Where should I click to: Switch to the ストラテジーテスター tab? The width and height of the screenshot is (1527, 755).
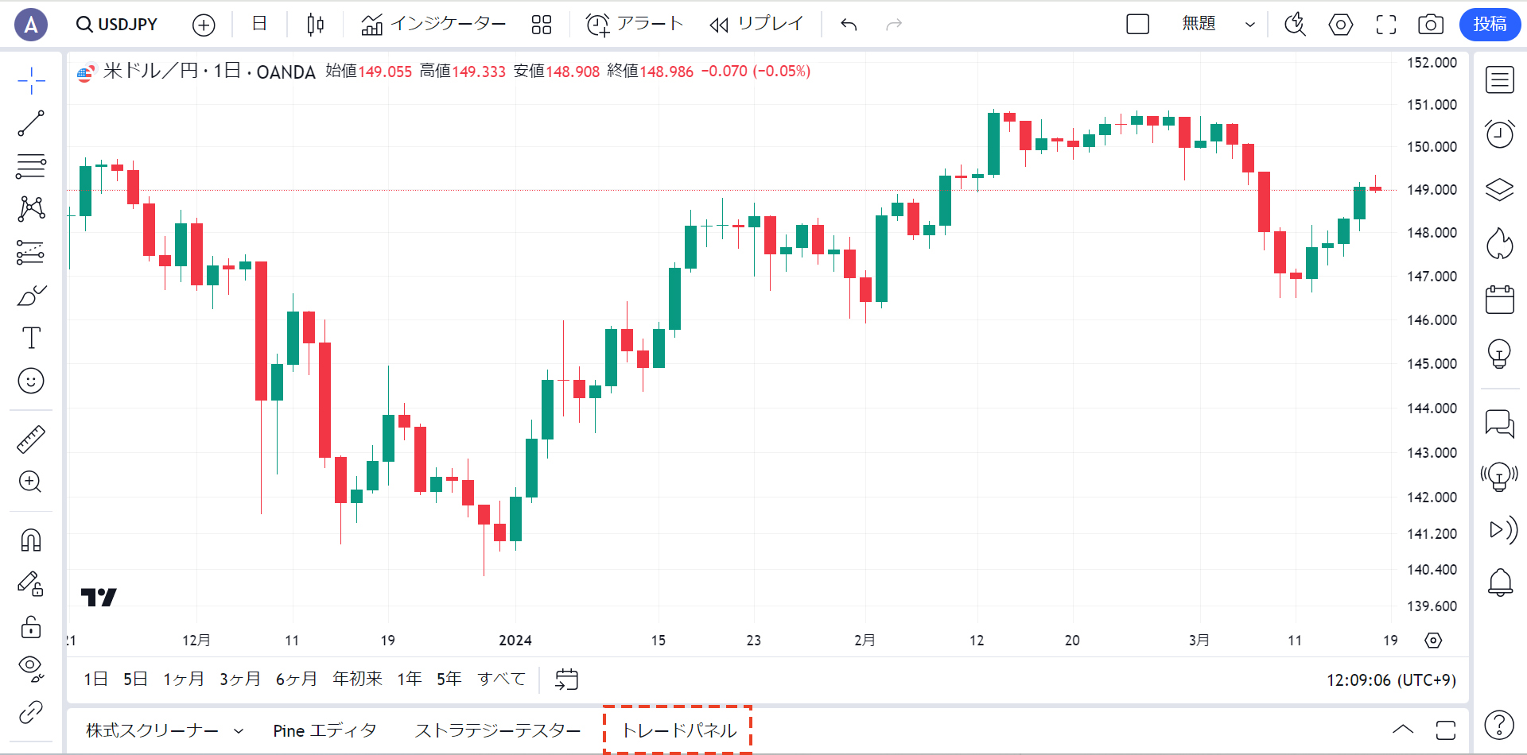[498, 730]
